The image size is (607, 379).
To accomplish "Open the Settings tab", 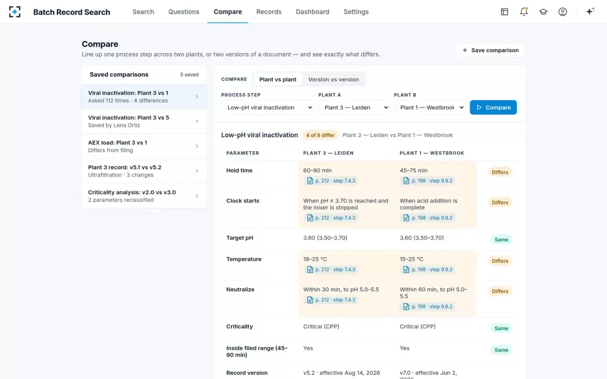I will click(356, 12).
